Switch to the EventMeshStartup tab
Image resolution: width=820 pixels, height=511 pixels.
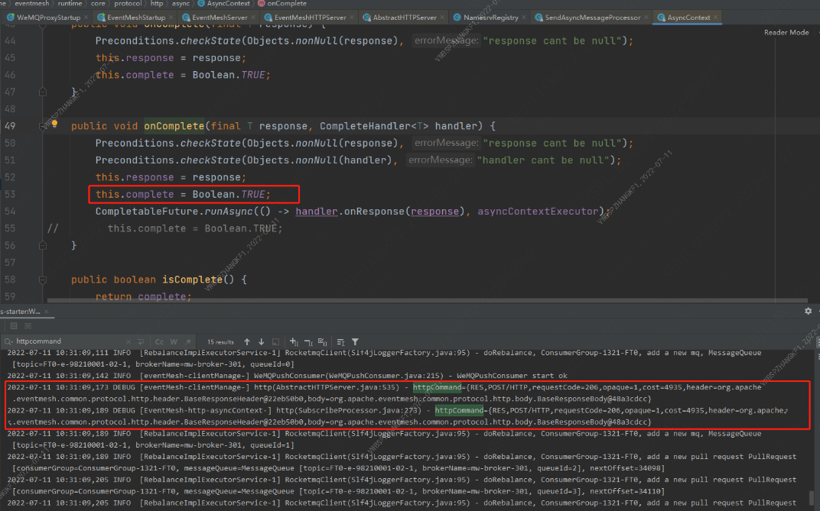[x=136, y=18]
